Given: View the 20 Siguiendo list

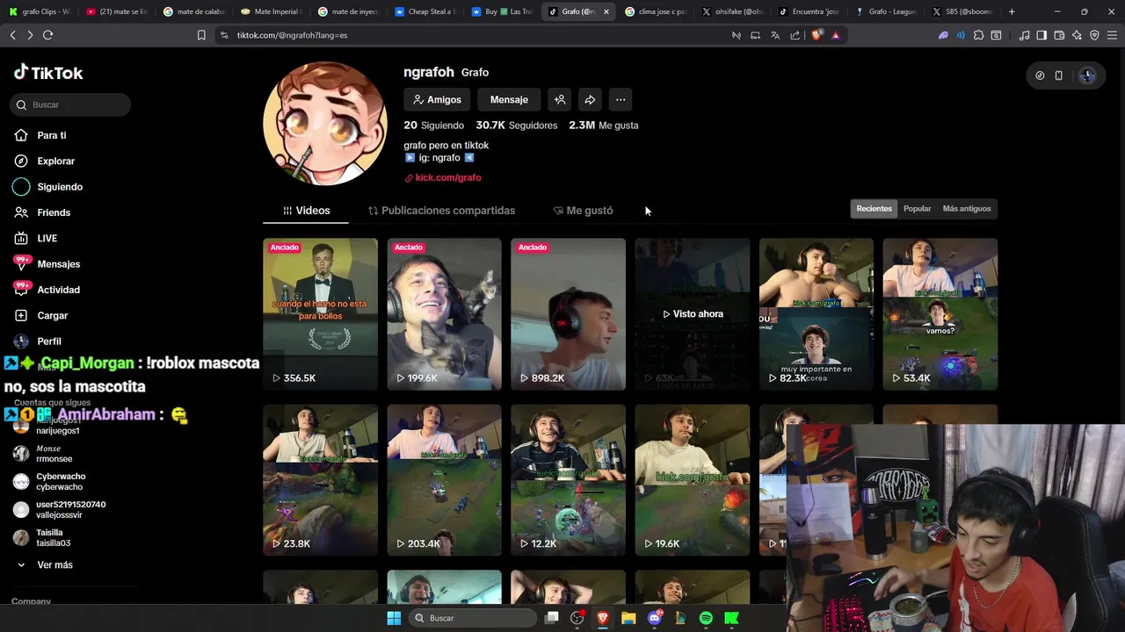Looking at the screenshot, I should coord(433,126).
